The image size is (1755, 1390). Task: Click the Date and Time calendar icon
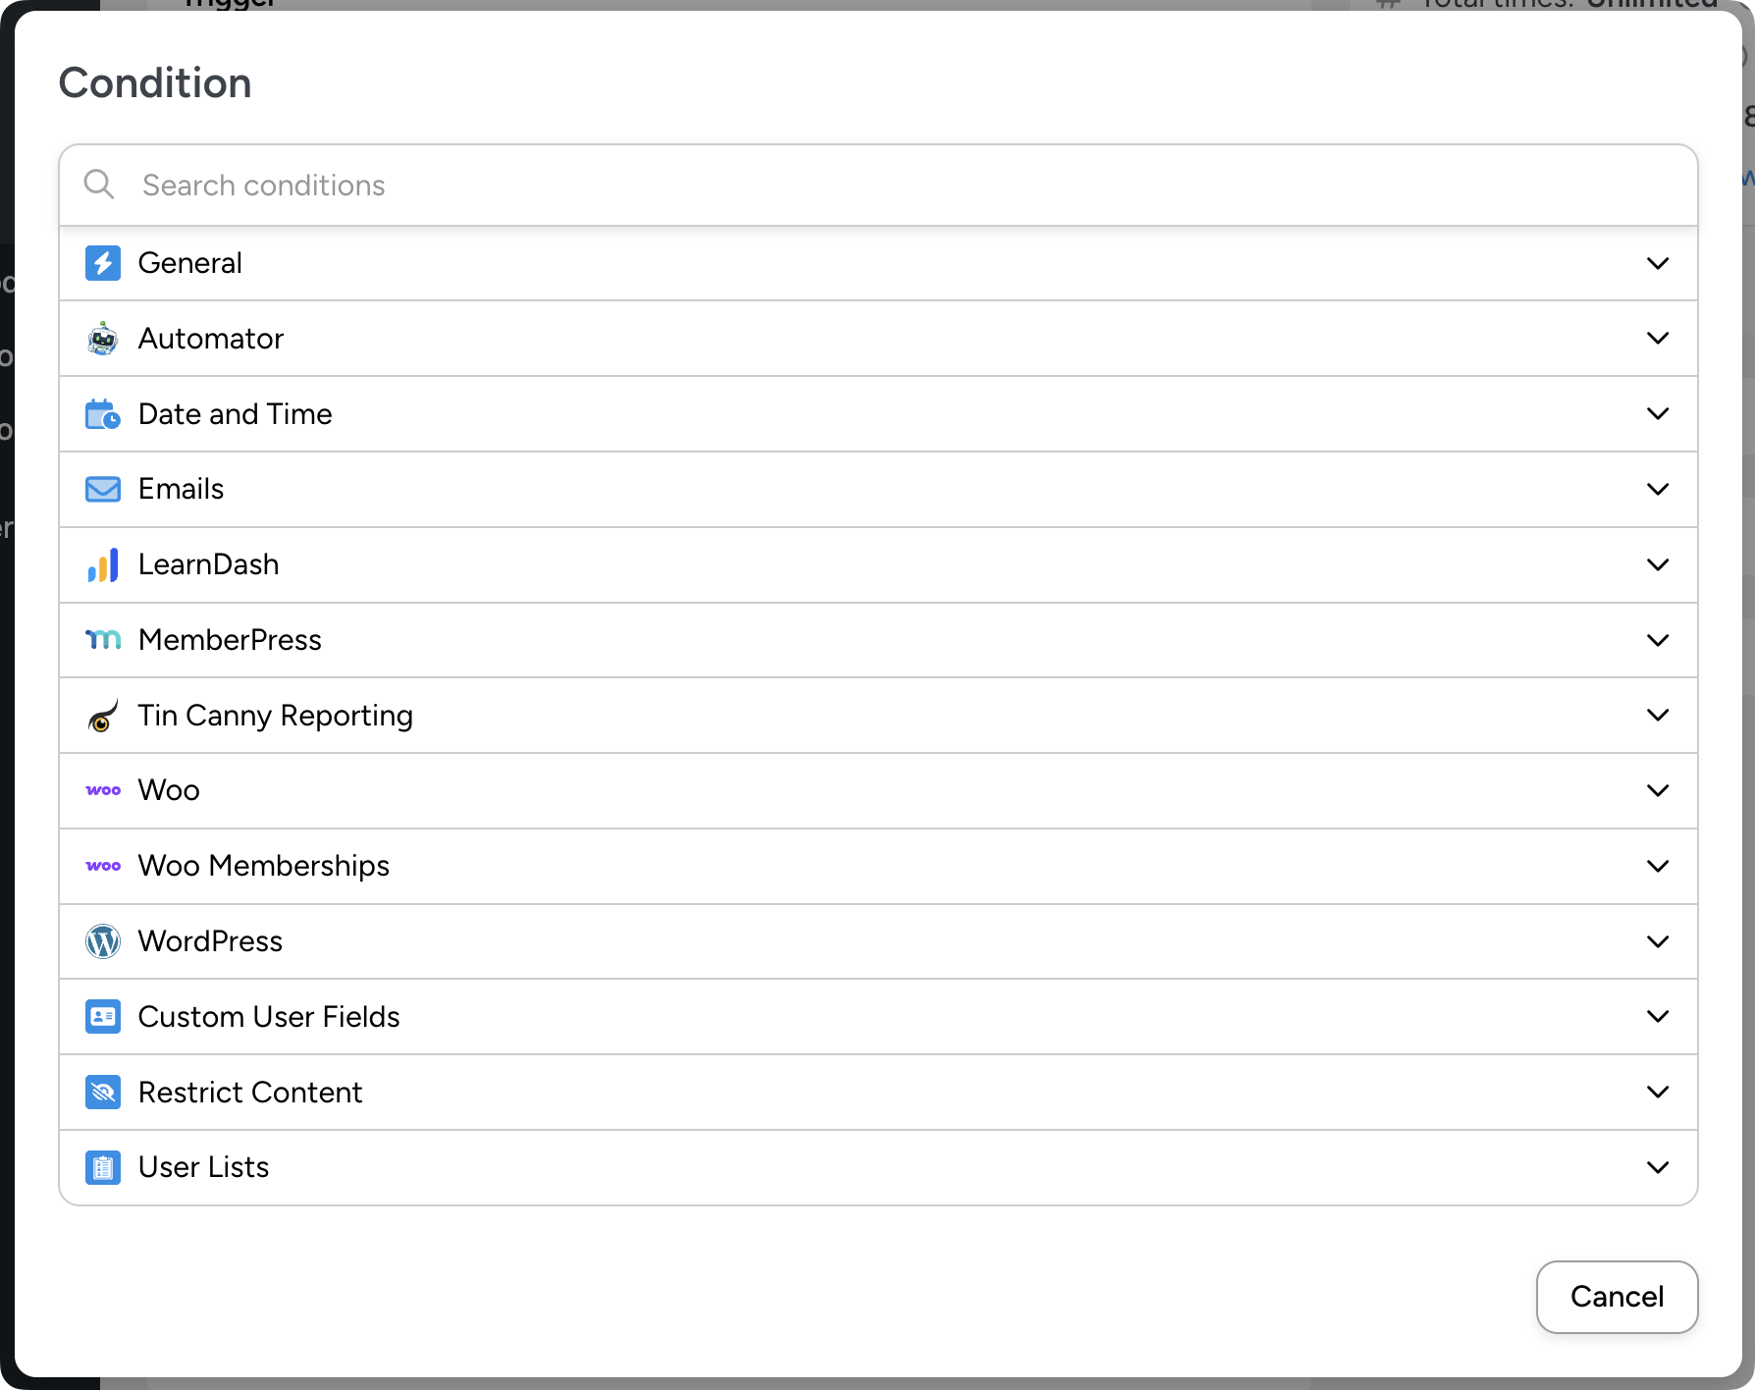pyautogui.click(x=103, y=414)
